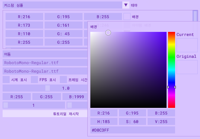Screen dimensions: 200x139
Task: Click R:255 field in the B:1999 row
Action: [17, 96]
